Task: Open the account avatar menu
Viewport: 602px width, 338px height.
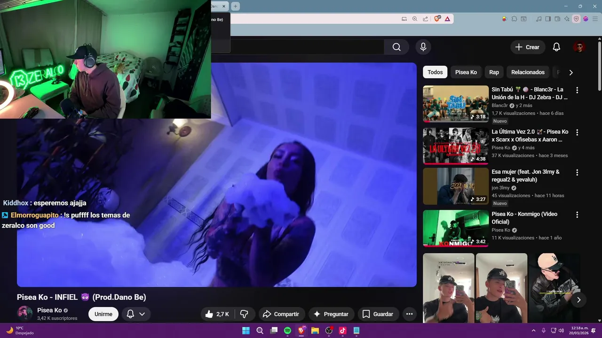Action: [x=579, y=47]
